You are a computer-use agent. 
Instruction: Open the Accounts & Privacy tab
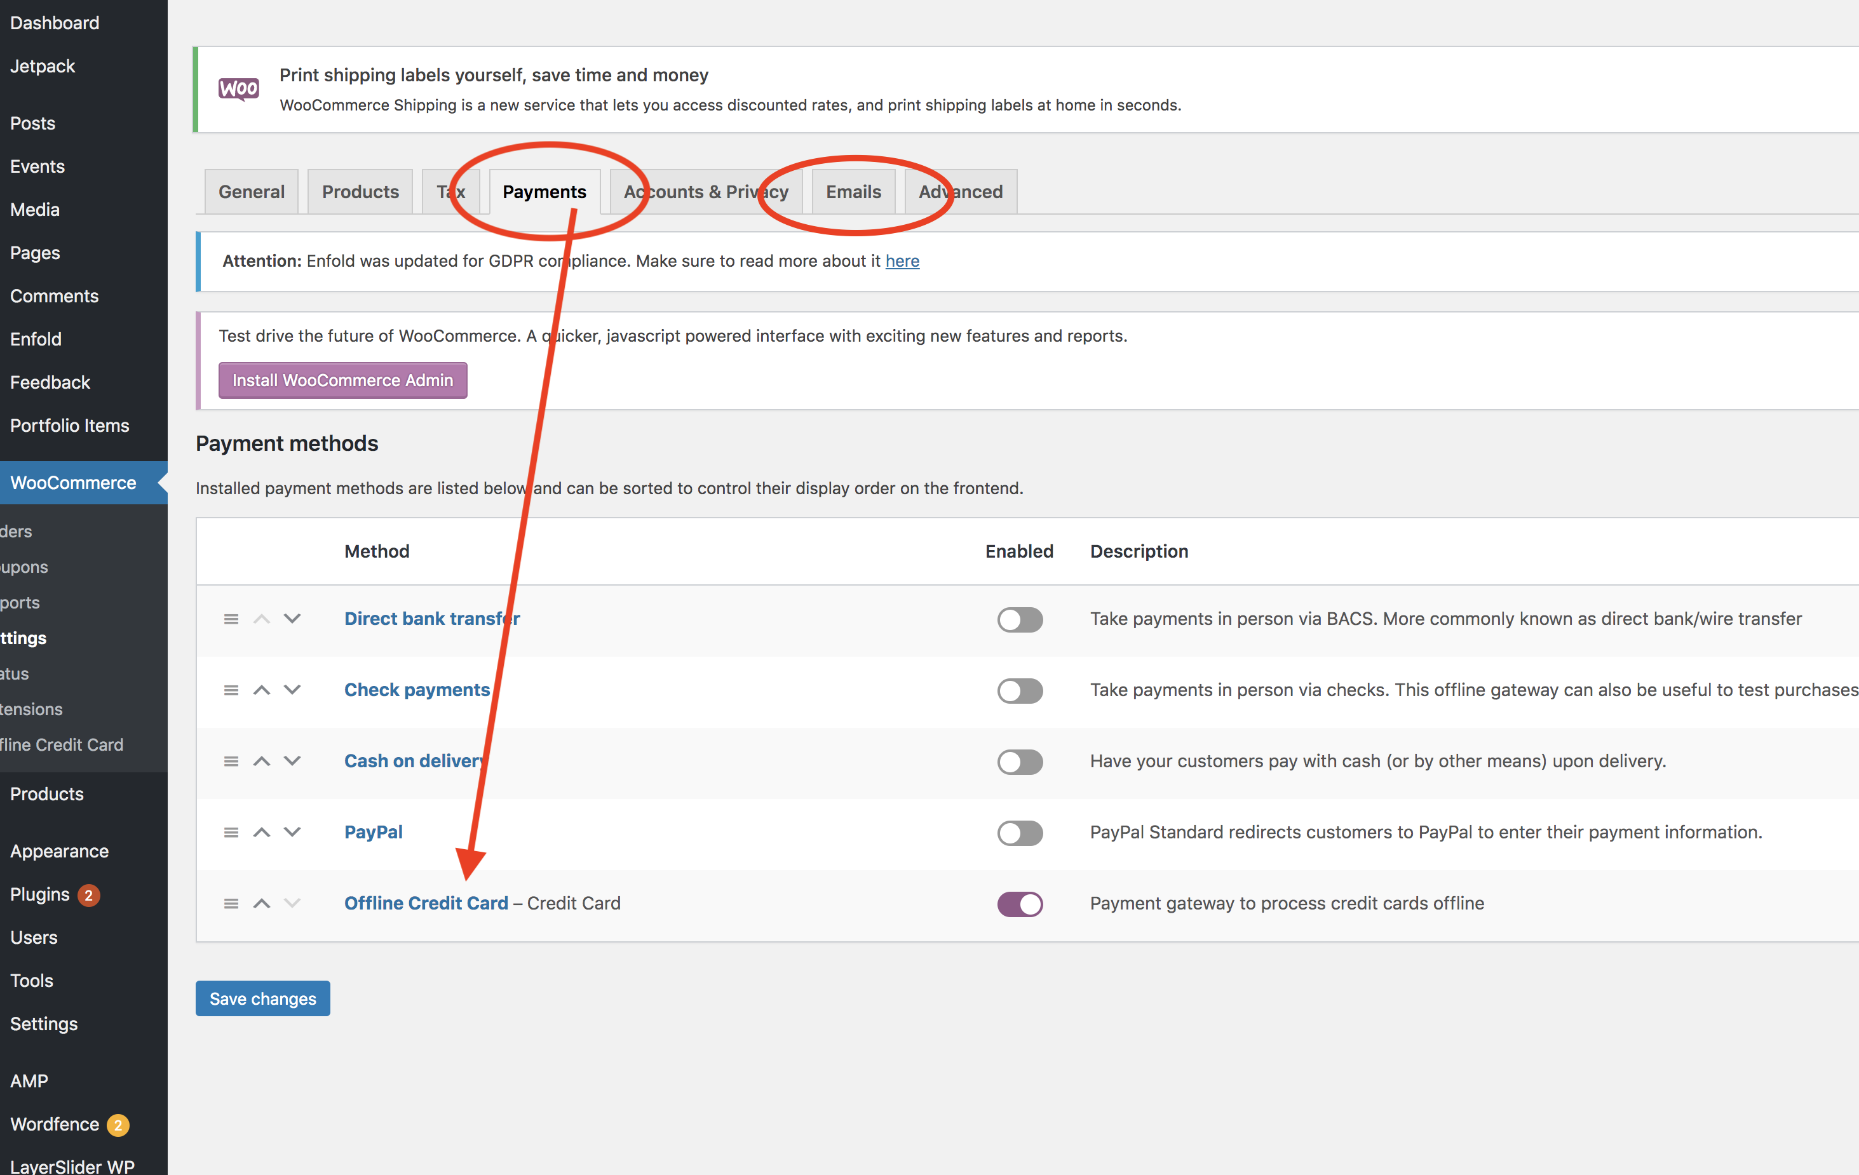tap(706, 191)
